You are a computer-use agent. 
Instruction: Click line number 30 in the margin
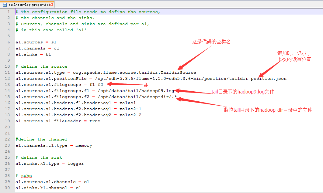pyautogui.click(x=7, y=188)
